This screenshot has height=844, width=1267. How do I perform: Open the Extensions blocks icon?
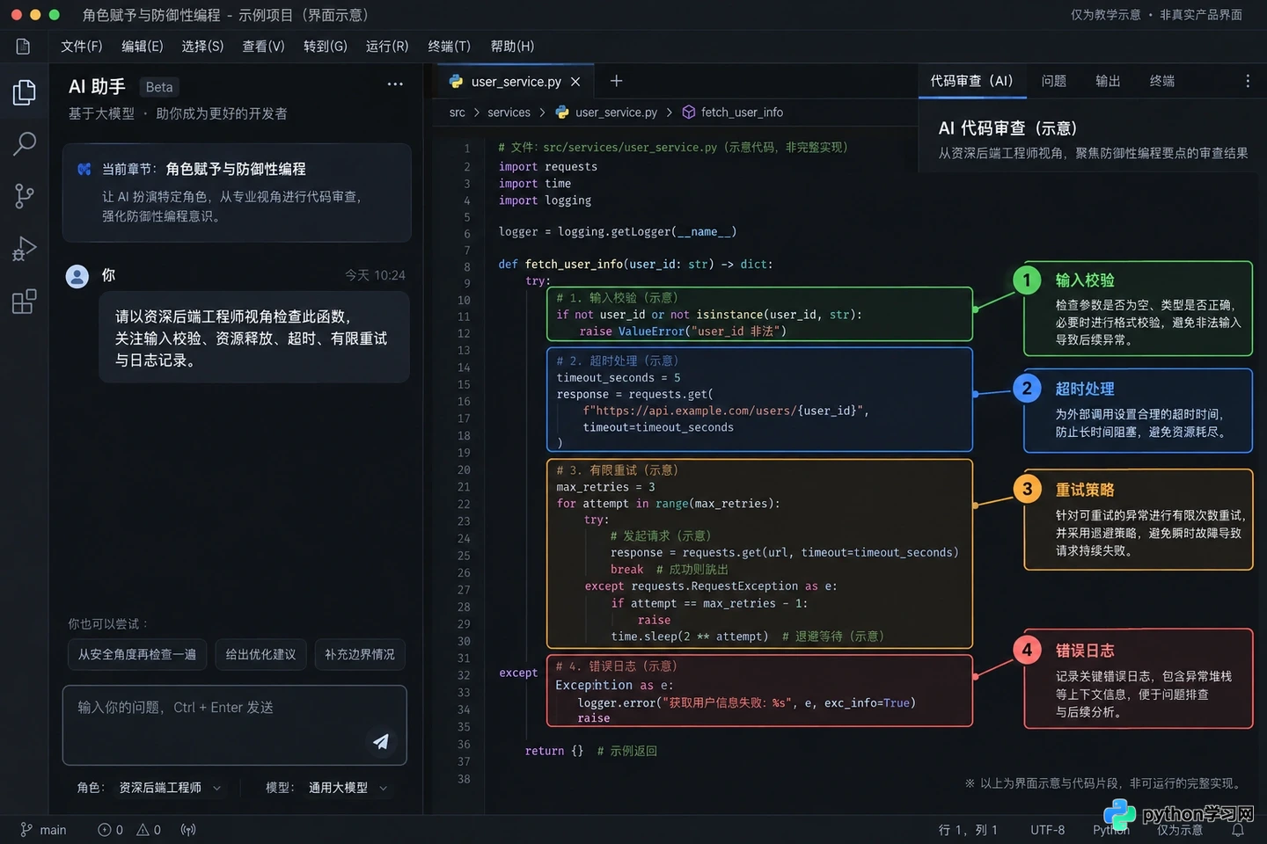point(24,302)
